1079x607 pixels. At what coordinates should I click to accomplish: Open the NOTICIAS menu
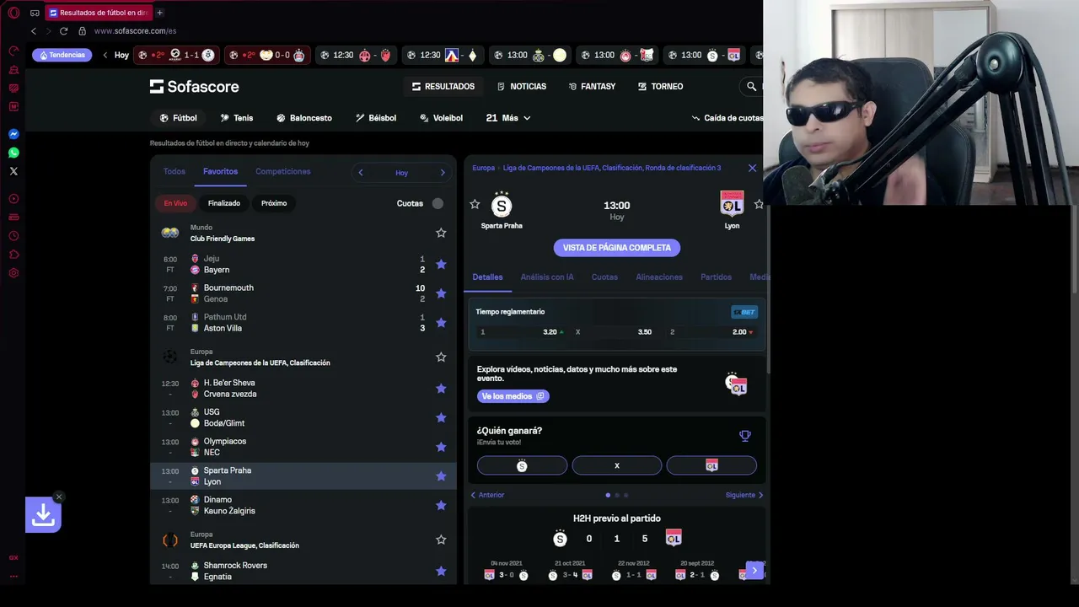coord(522,86)
